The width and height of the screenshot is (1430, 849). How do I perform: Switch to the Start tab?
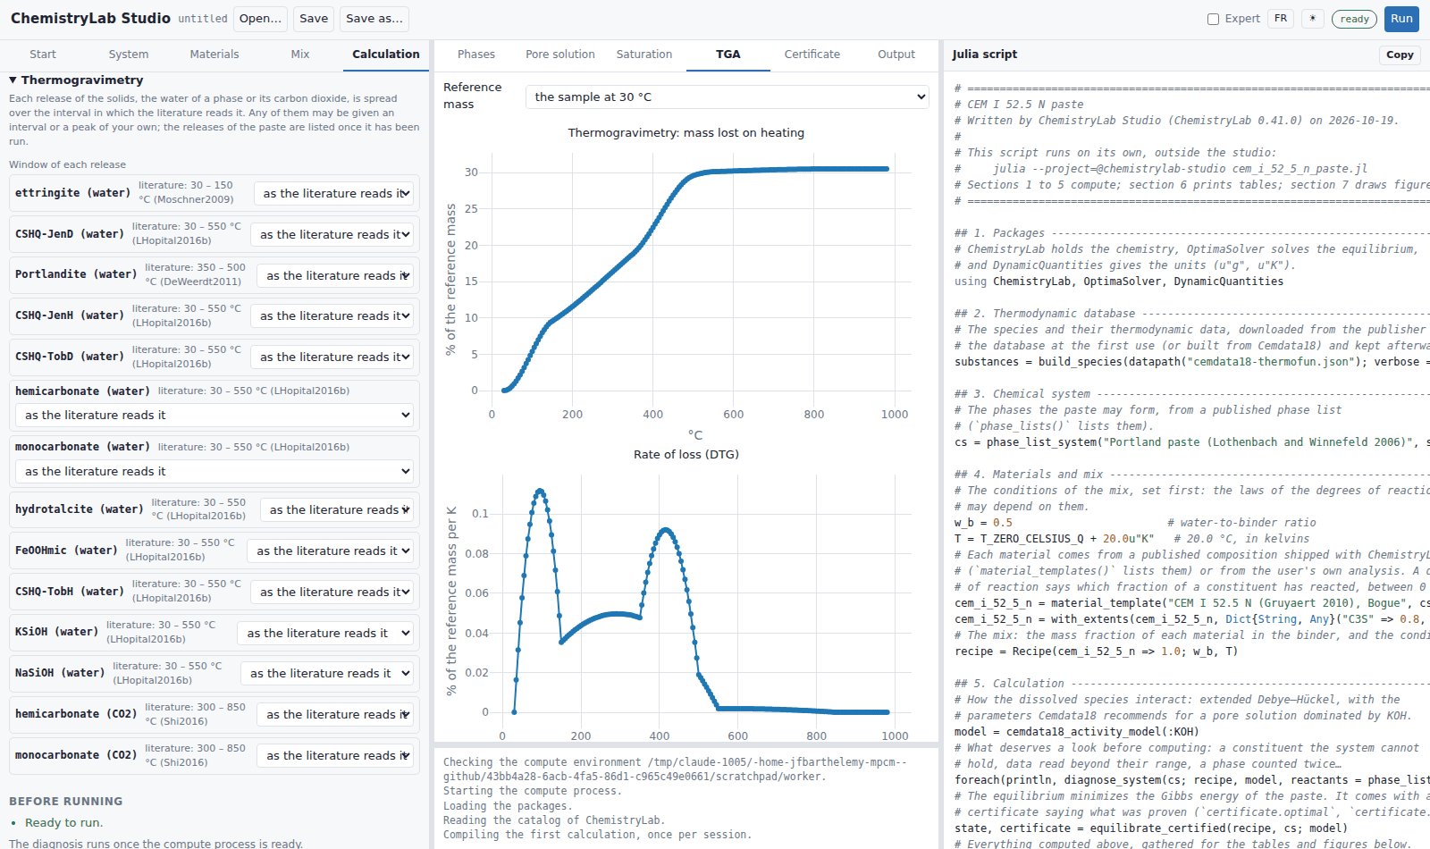[43, 55]
